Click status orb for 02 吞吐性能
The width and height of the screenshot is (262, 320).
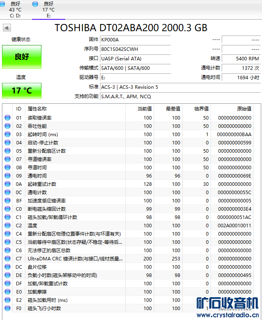[x=8, y=126]
